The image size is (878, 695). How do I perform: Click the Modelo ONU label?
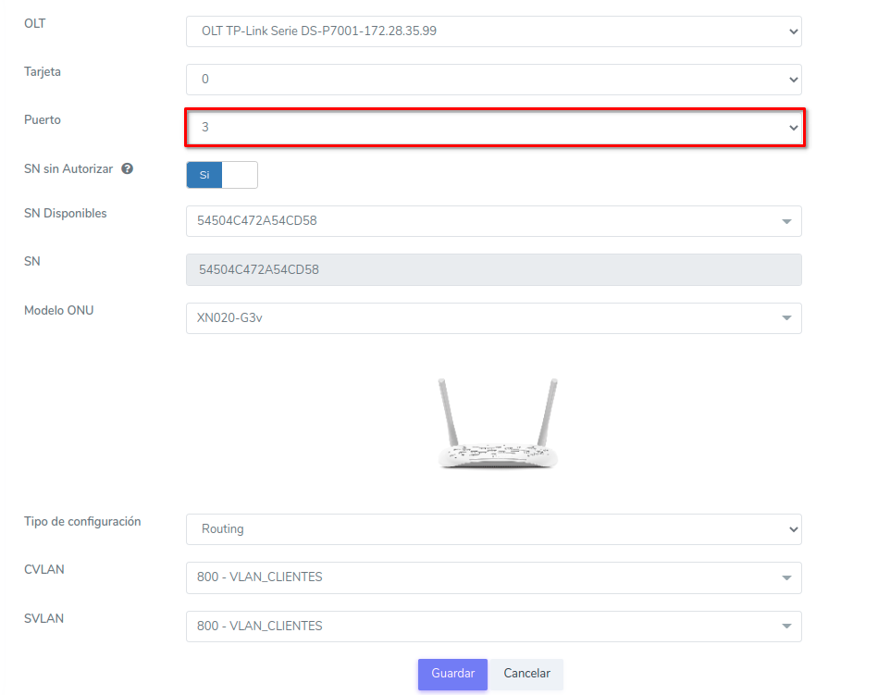point(58,310)
